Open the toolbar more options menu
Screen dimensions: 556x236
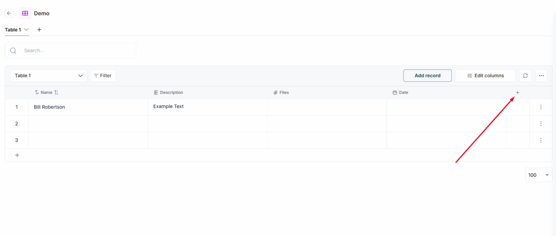coord(541,76)
